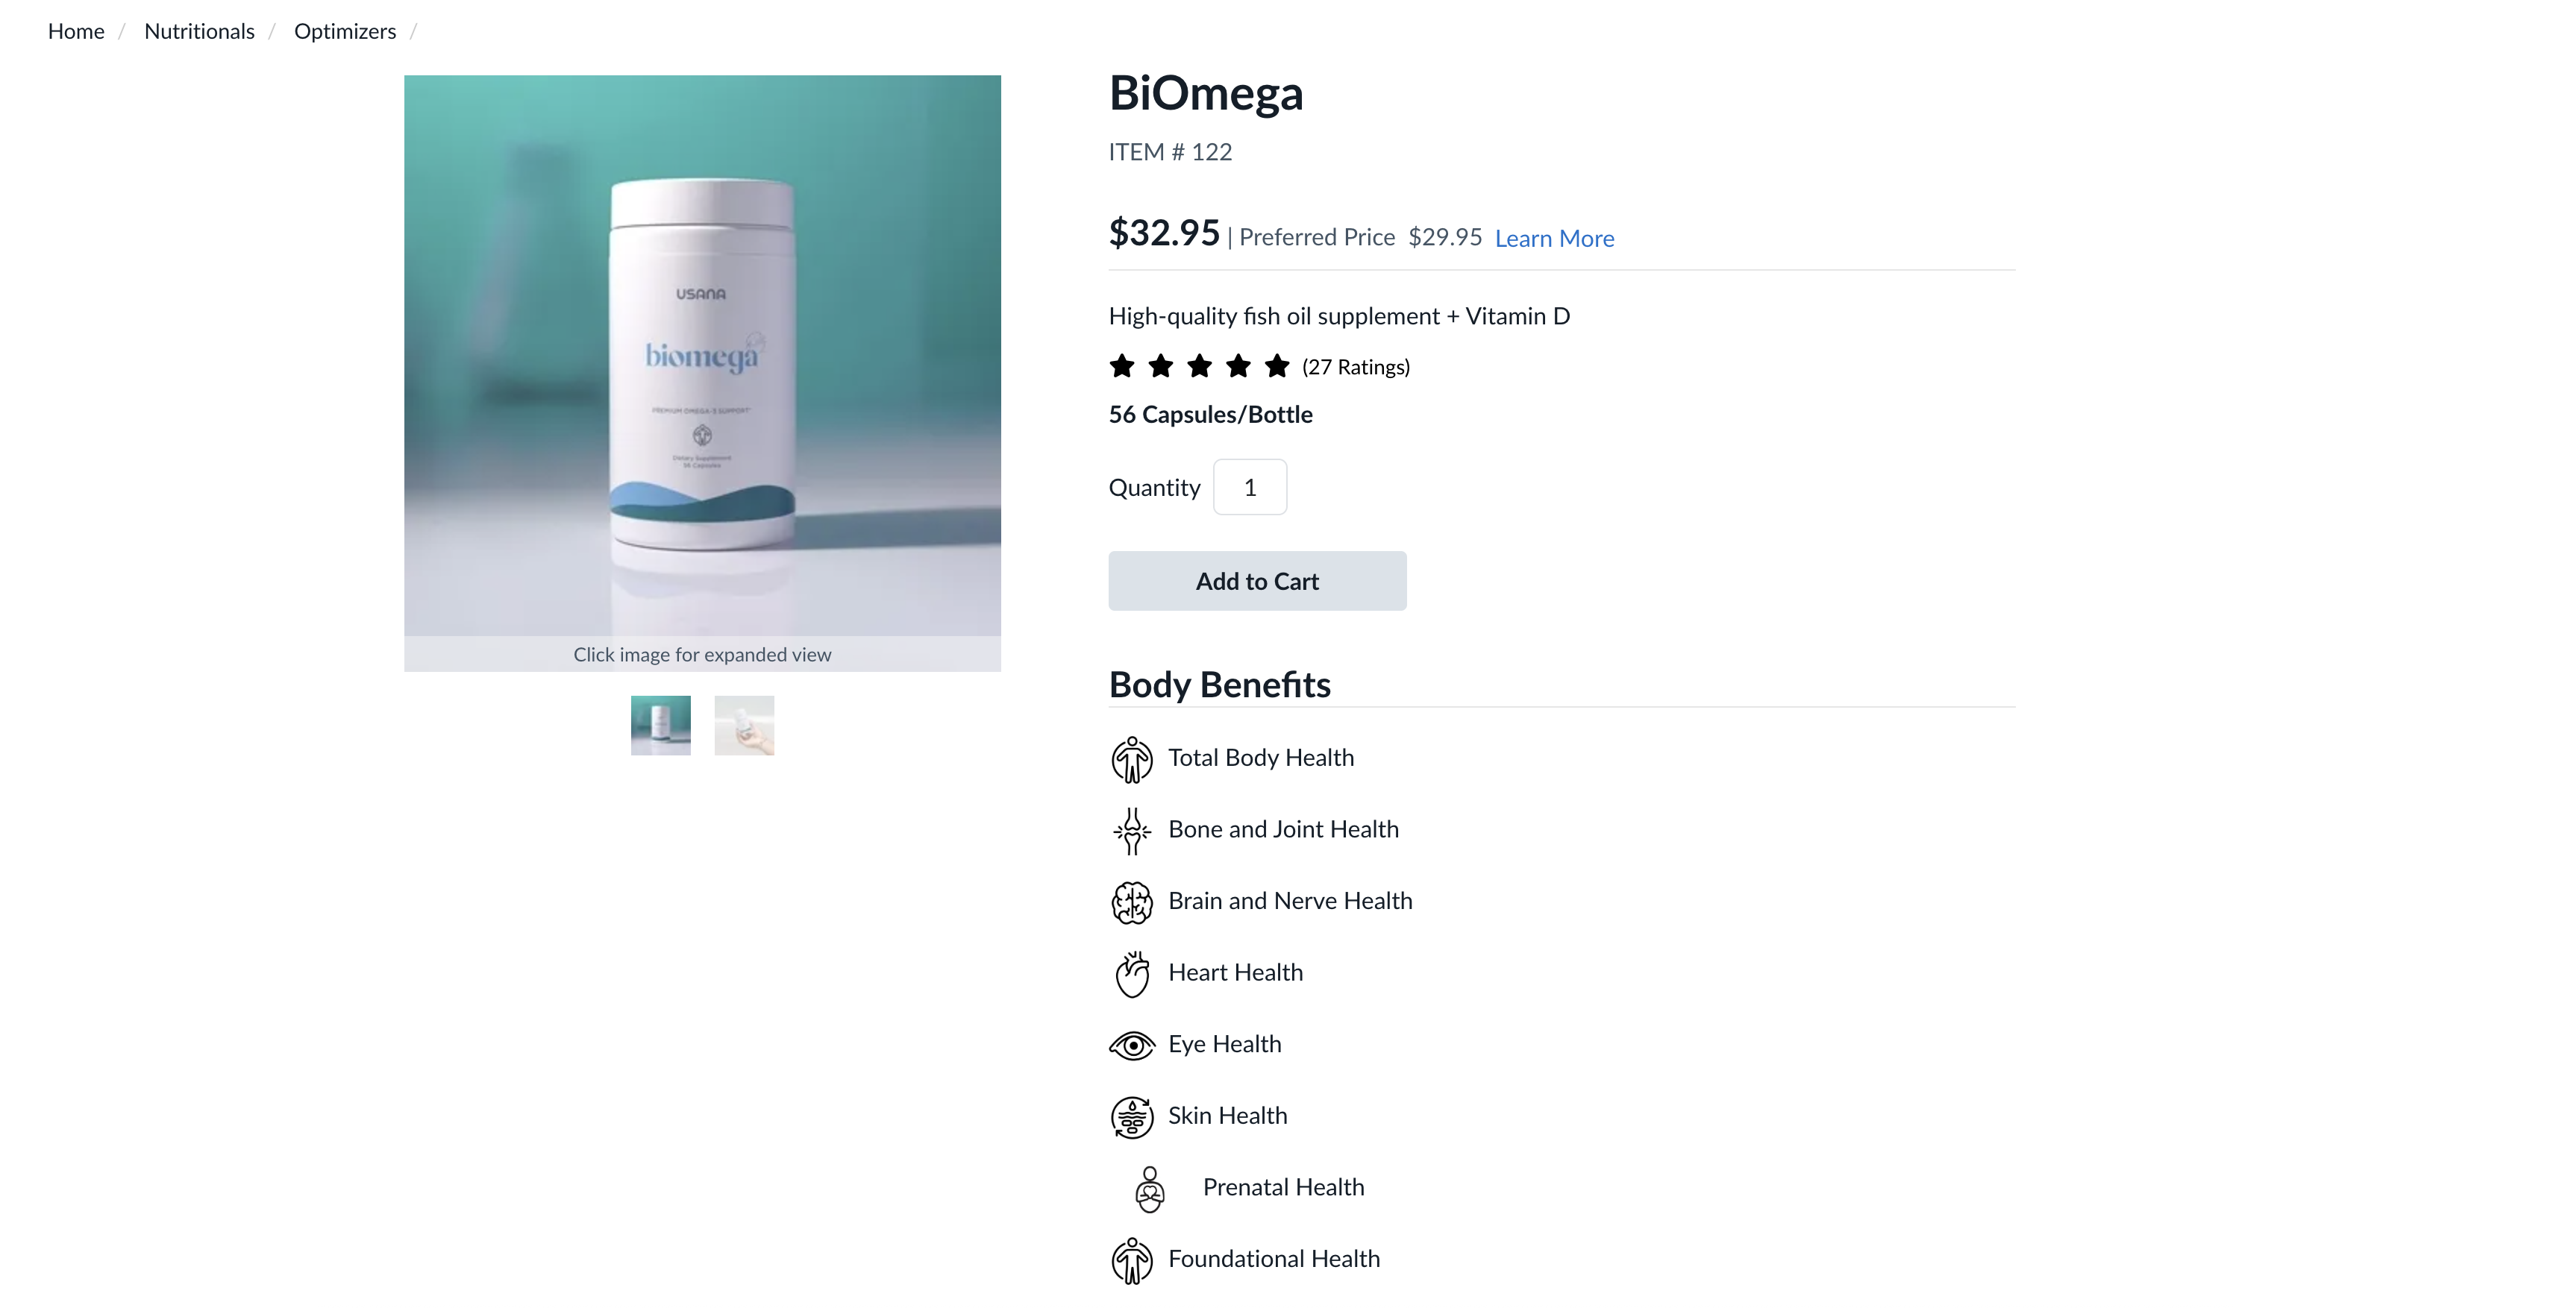
Task: Open the Nutritionals breadcrumb link
Action: pos(198,32)
